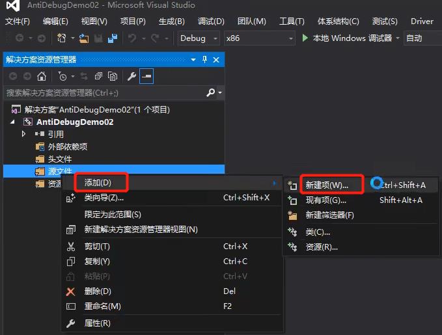Viewport: 442px width, 335px height.
Task: Click the navigate forward toolbar icon
Action: [41, 38]
